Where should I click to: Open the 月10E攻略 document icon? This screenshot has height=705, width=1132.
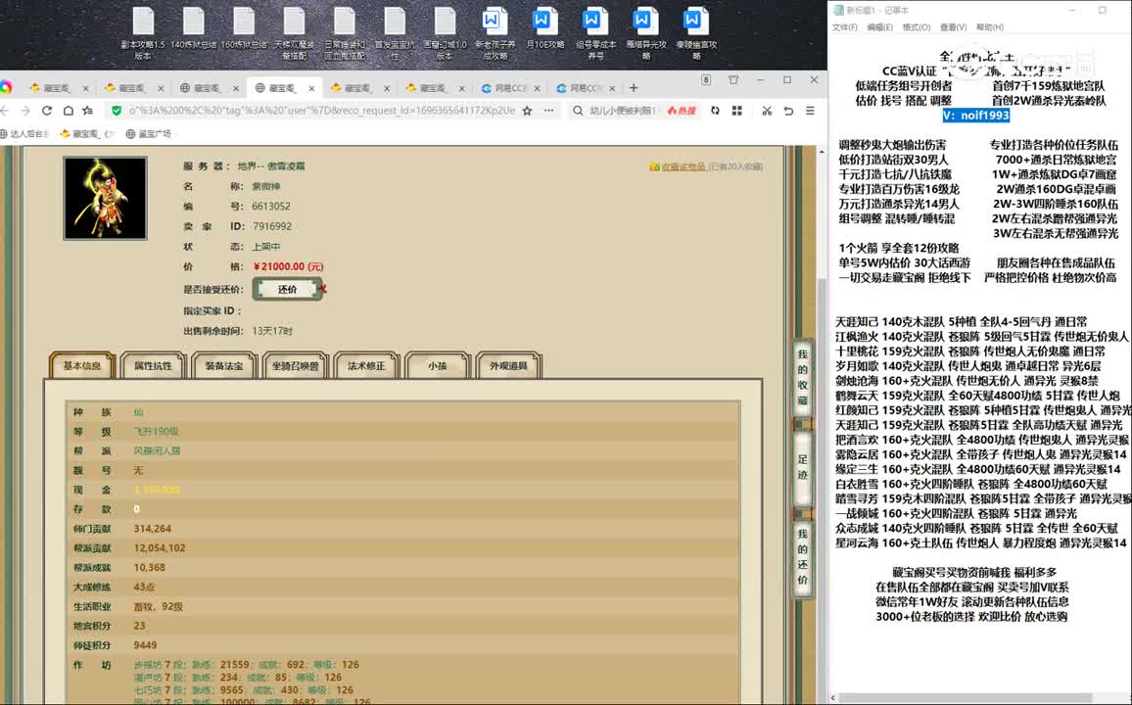click(545, 28)
